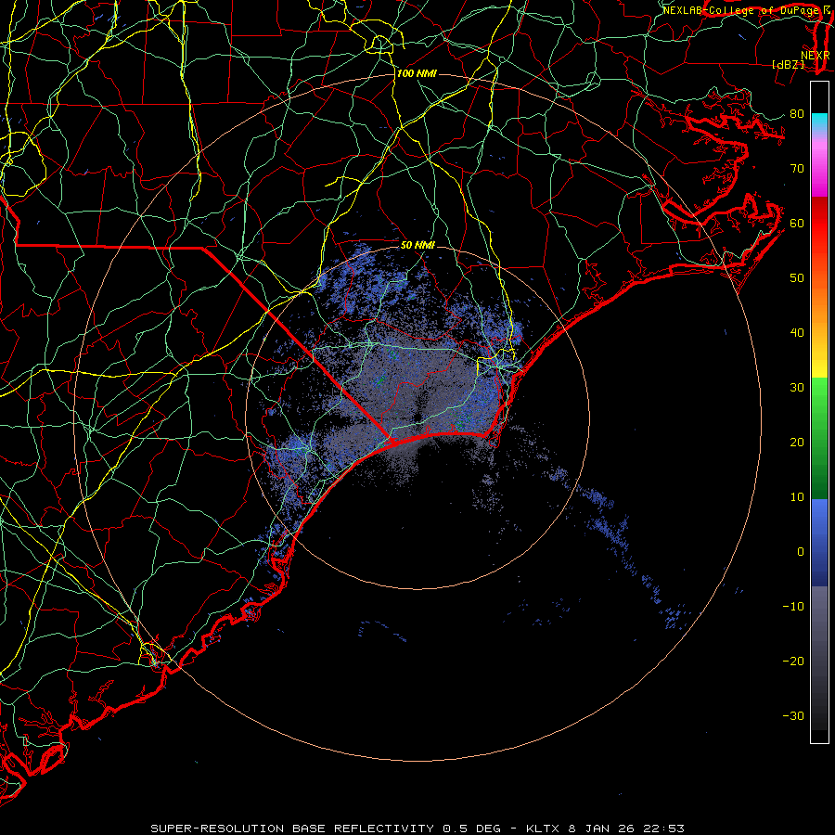Click the KLTX station identifier in footer

542,829
